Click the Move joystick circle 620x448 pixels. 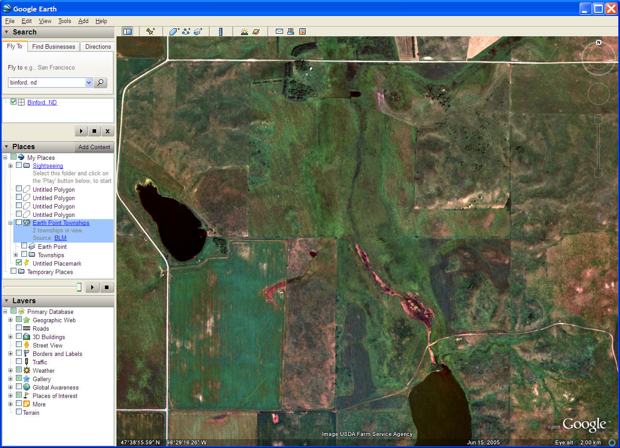point(599,94)
